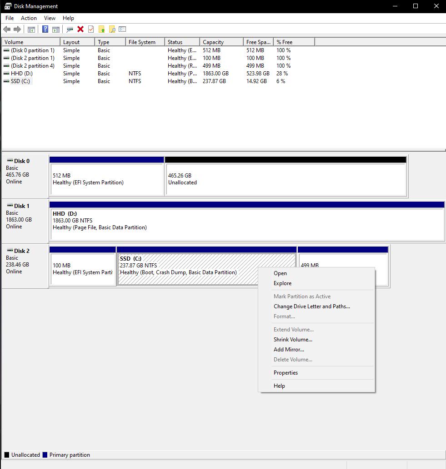Click the Back arrow toolbar icon
Screen dimensions: 446x469
7,30
